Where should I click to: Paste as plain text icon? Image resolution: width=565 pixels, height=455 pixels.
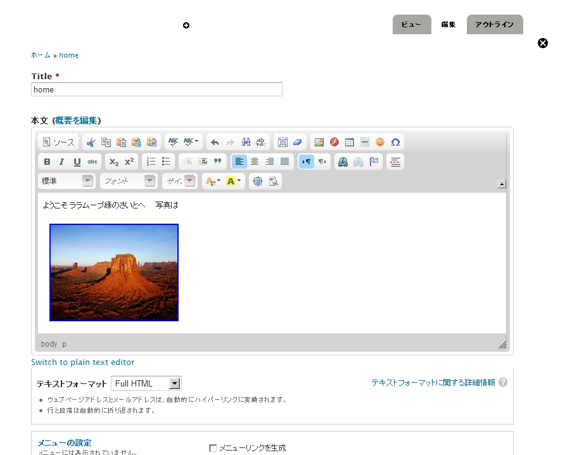[x=136, y=142]
